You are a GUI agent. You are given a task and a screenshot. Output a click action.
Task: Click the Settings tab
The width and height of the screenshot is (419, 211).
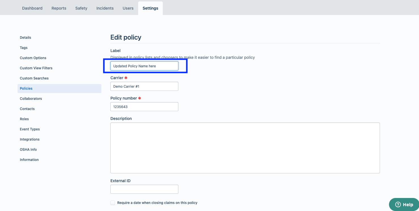coord(150,8)
